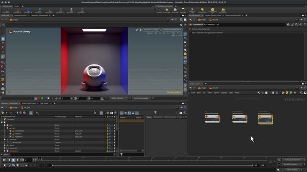Select the Spot Light shelf tool

coord(175,11)
